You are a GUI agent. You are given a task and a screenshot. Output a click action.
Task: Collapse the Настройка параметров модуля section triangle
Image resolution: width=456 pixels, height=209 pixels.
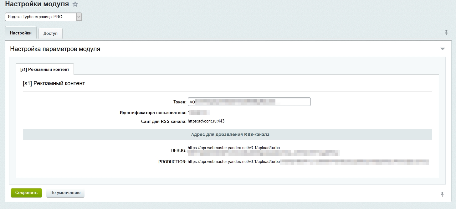pos(442,49)
